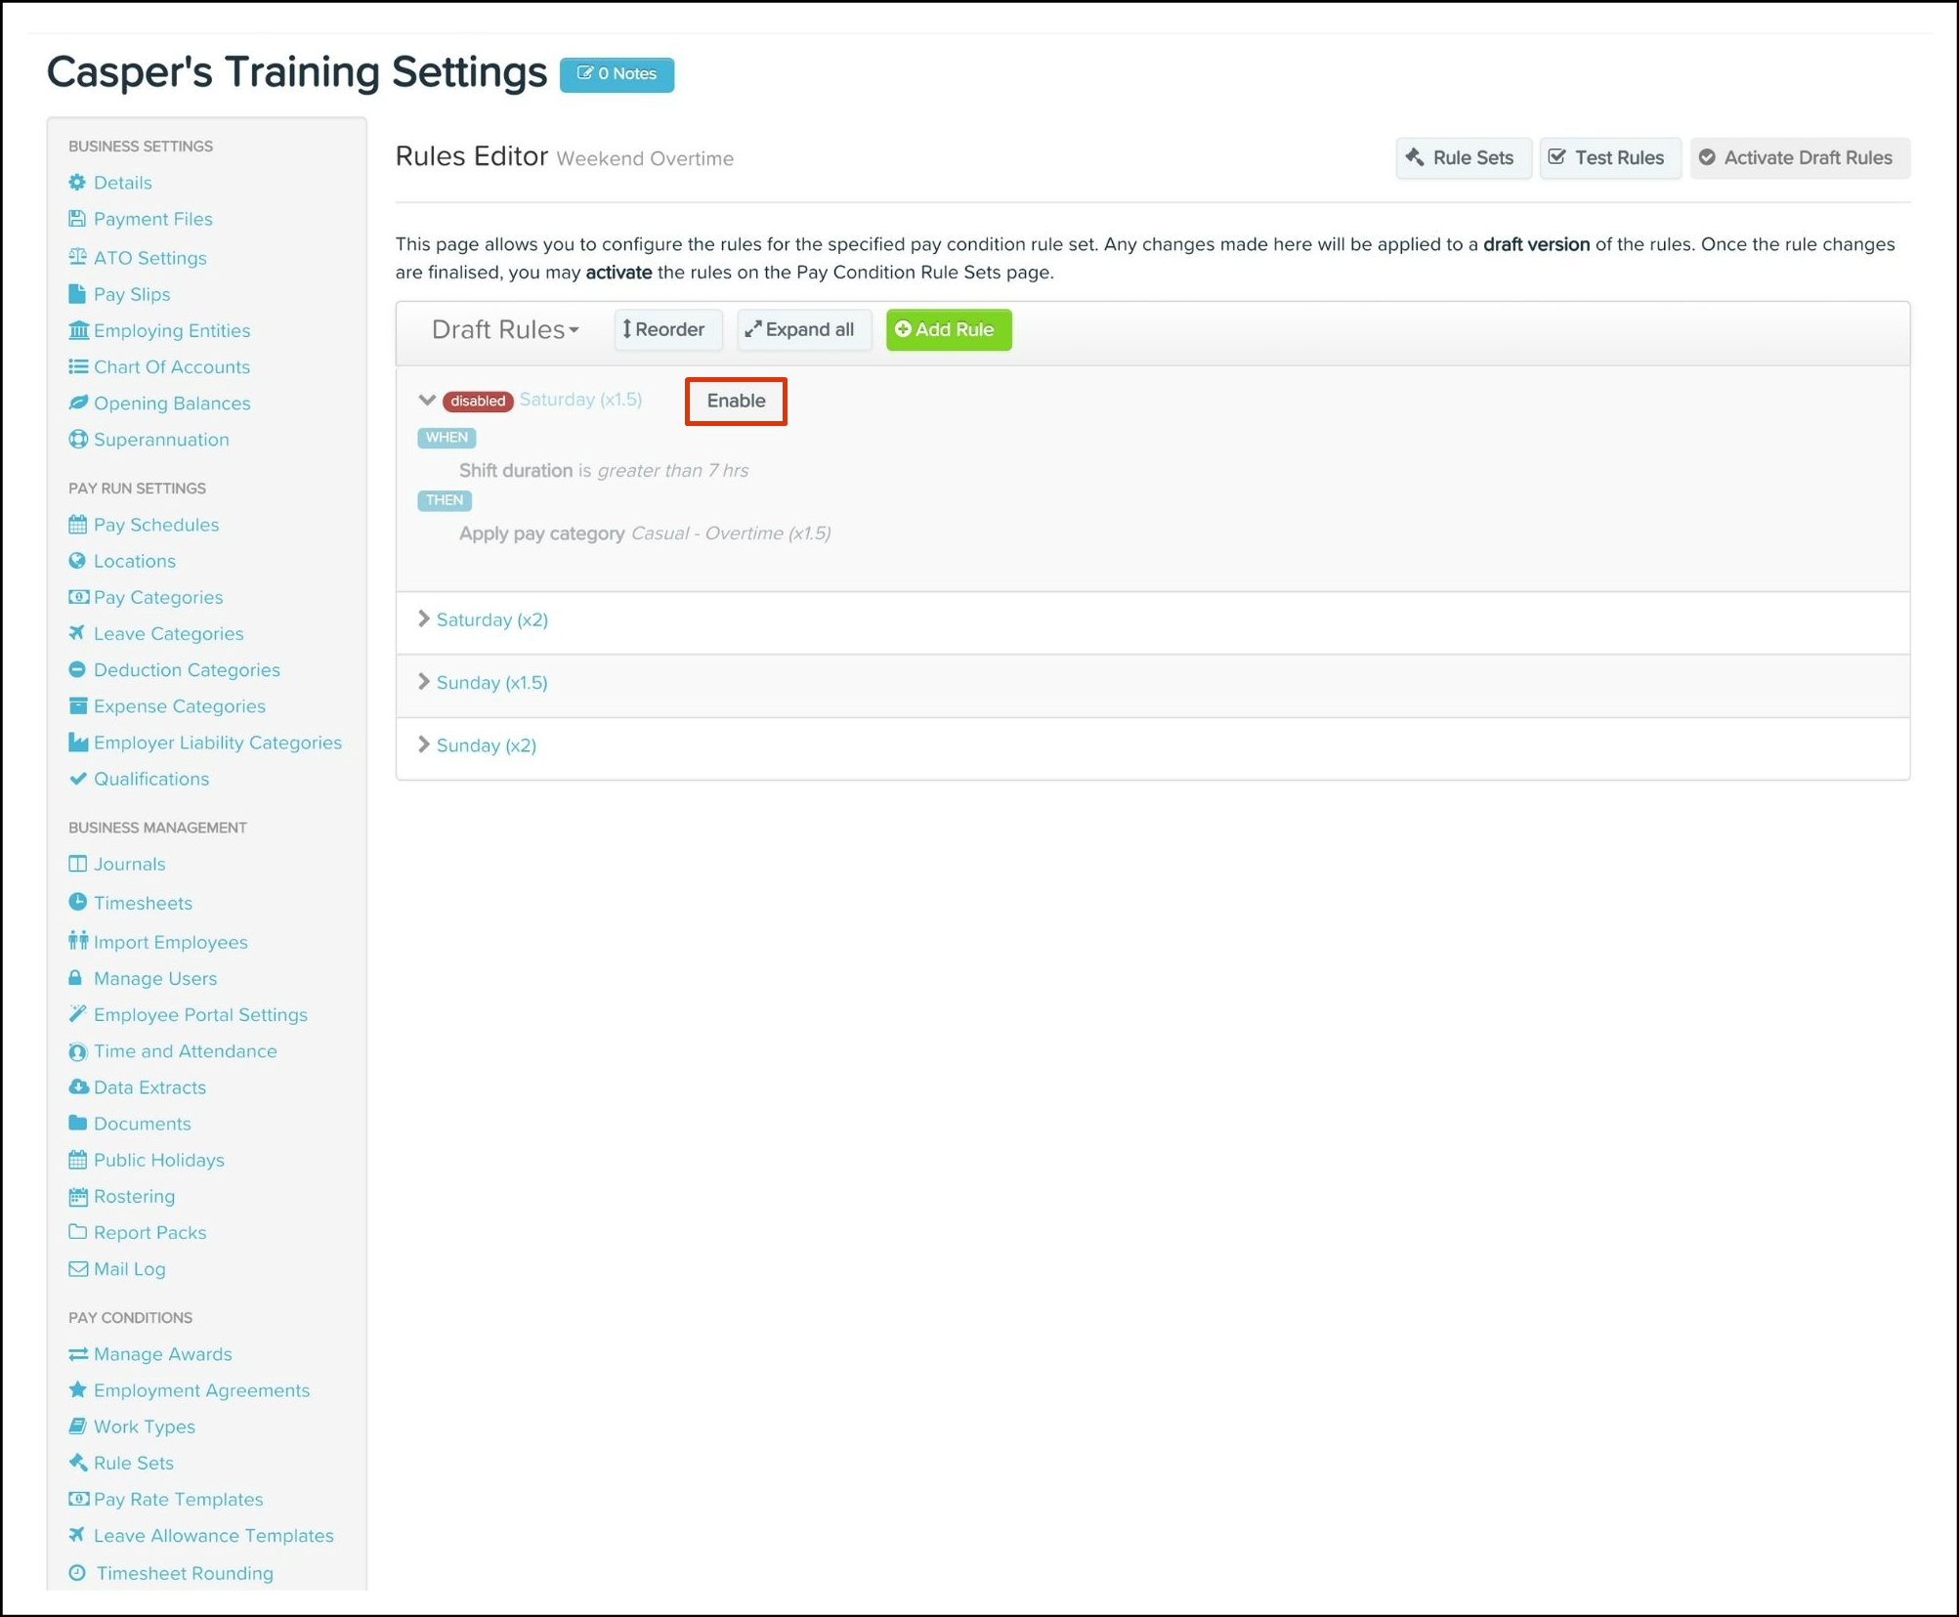Click the green Add Rule button
This screenshot has width=1959, height=1617.
tap(947, 329)
